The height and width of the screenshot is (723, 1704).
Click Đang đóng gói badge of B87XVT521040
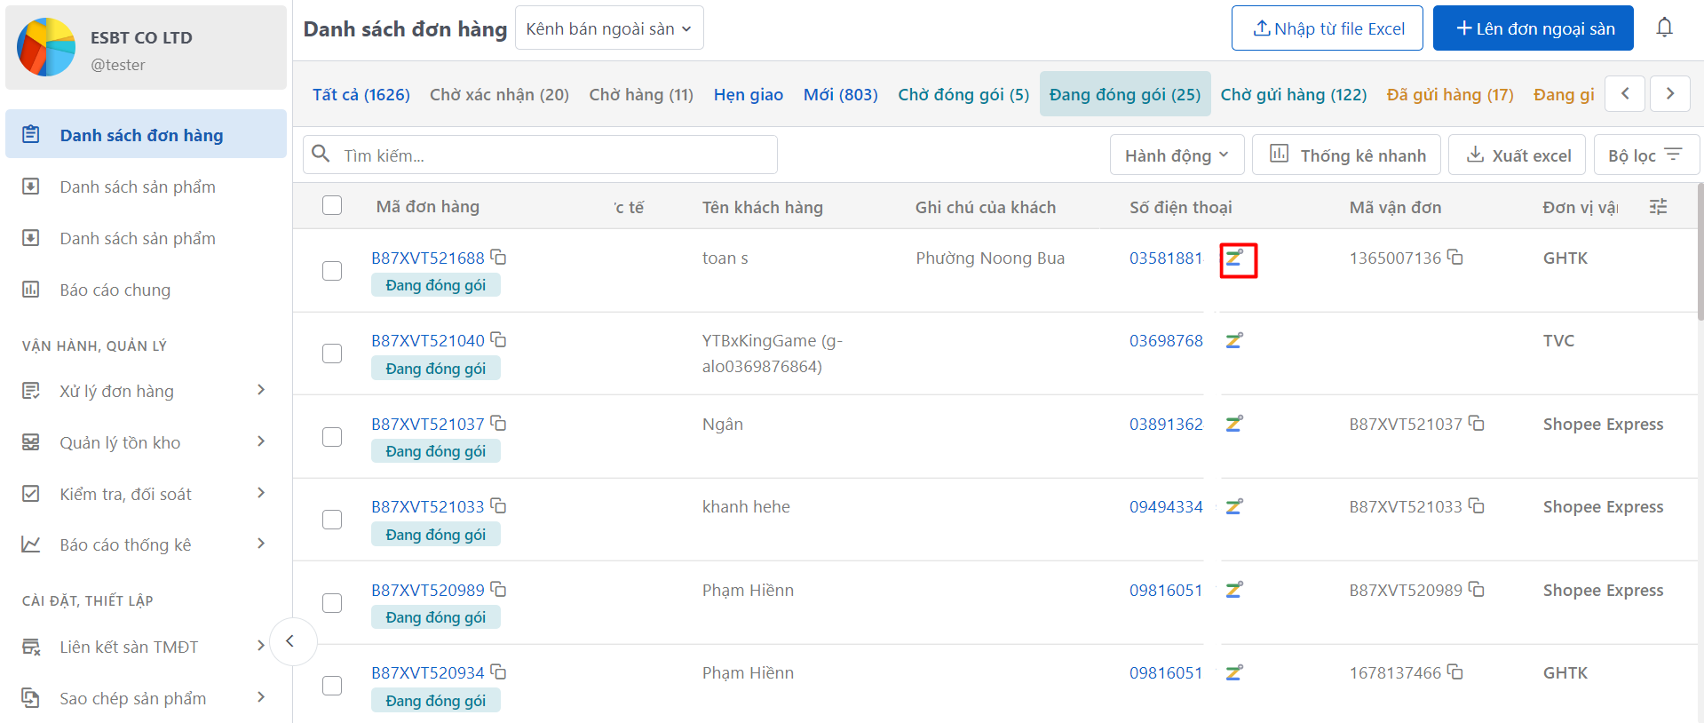435,369
